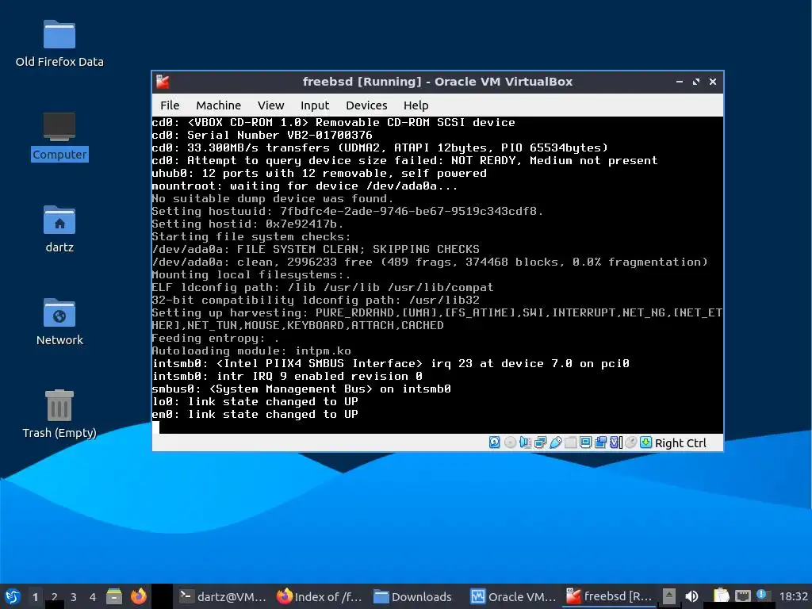Select the Trash (Empty) desktop icon
This screenshot has width=812, height=609.
click(x=59, y=414)
